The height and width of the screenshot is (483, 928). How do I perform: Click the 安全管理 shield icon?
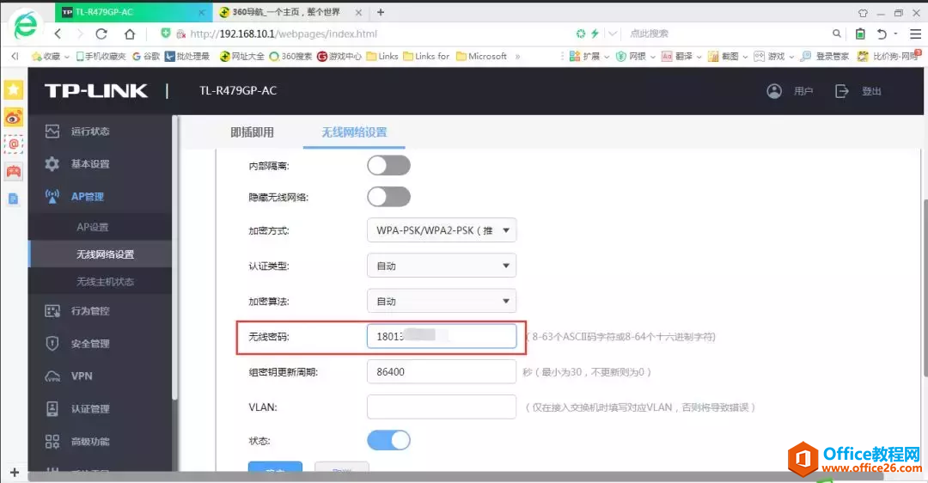[52, 343]
